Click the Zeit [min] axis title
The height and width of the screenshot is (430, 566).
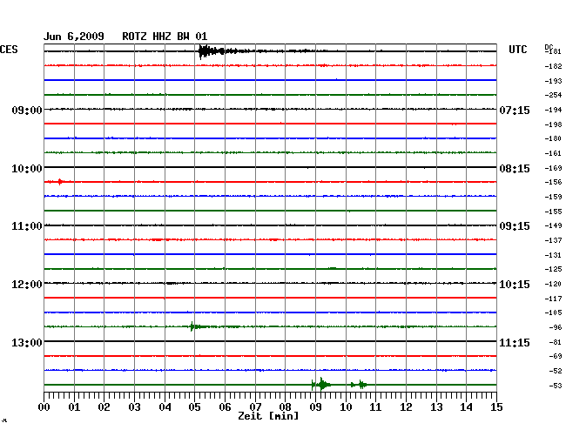(268, 416)
